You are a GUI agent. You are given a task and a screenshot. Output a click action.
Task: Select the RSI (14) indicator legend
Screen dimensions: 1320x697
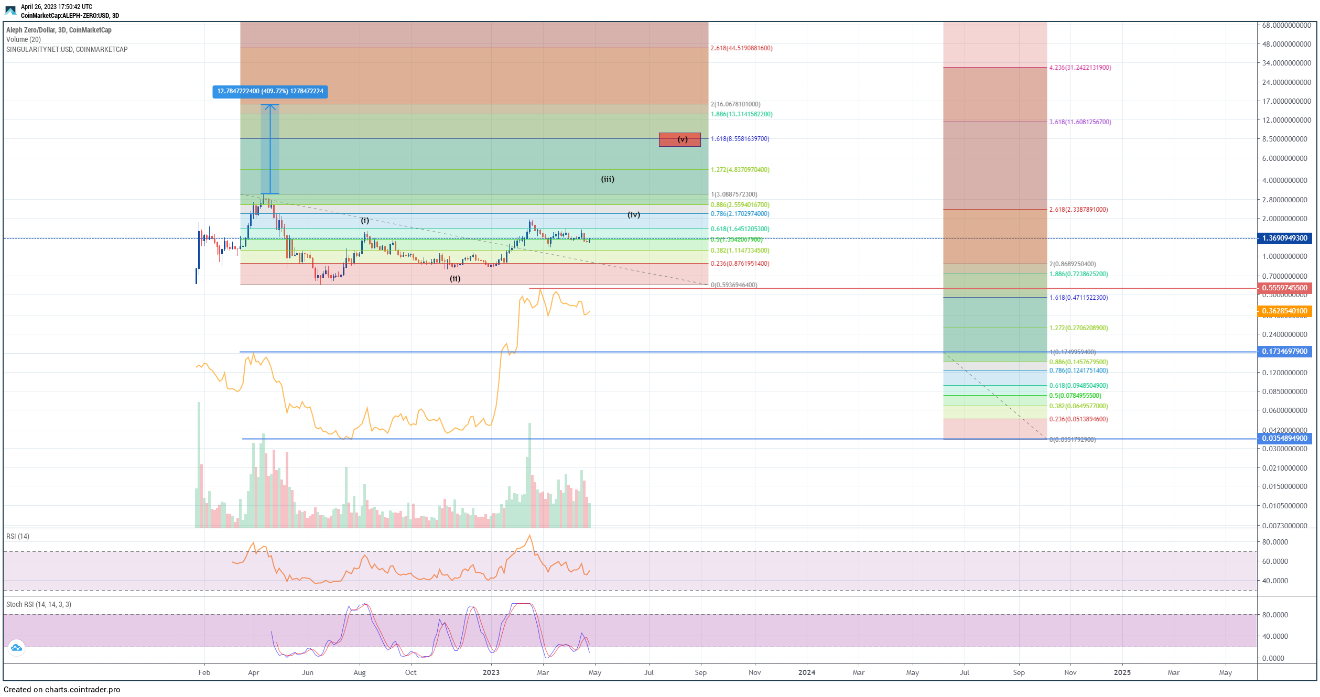click(x=18, y=536)
